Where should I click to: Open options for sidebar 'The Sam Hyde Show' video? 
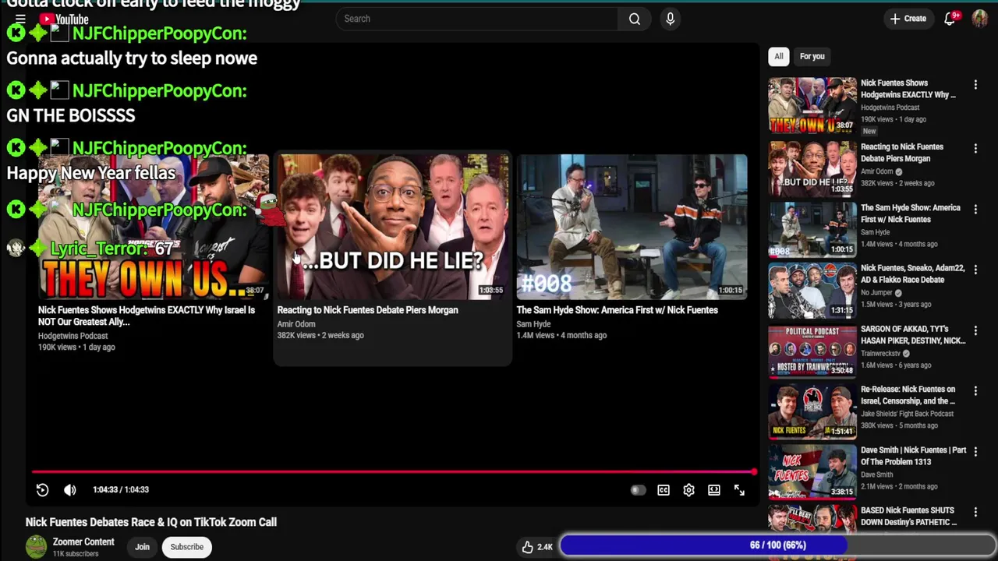point(975,209)
